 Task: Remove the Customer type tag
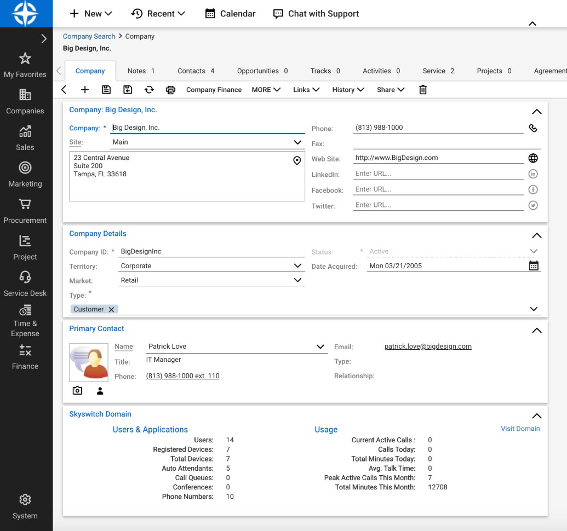coord(111,309)
